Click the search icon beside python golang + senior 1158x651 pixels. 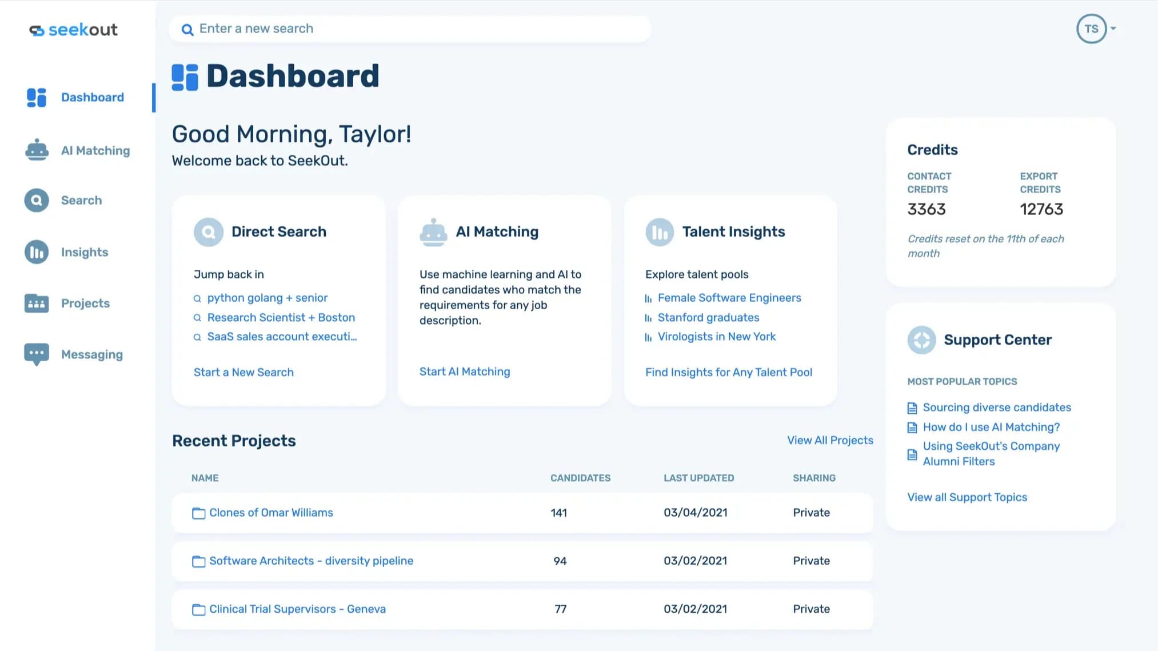(x=197, y=298)
